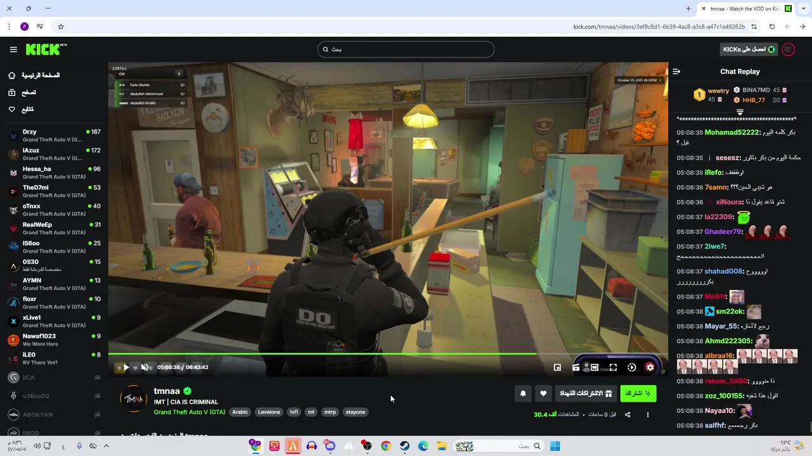Select the mtrp tag
The height and width of the screenshot is (456, 812).
click(x=330, y=412)
